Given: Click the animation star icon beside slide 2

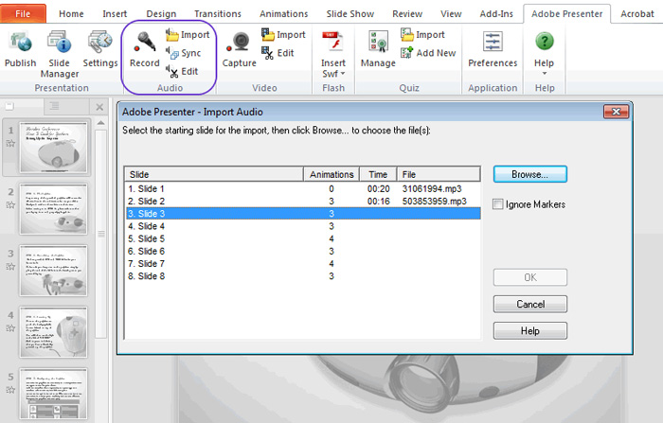Looking at the screenshot, I should click(x=10, y=205).
